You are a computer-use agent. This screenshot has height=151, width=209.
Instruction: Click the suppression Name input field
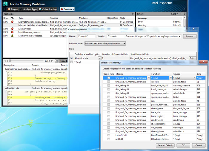click(x=86, y=36)
